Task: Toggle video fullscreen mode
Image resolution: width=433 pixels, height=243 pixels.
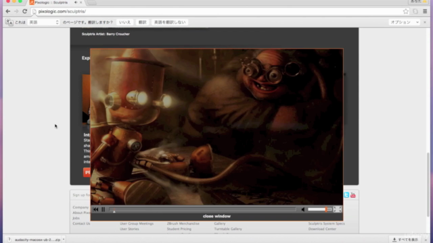Action: coord(338,210)
